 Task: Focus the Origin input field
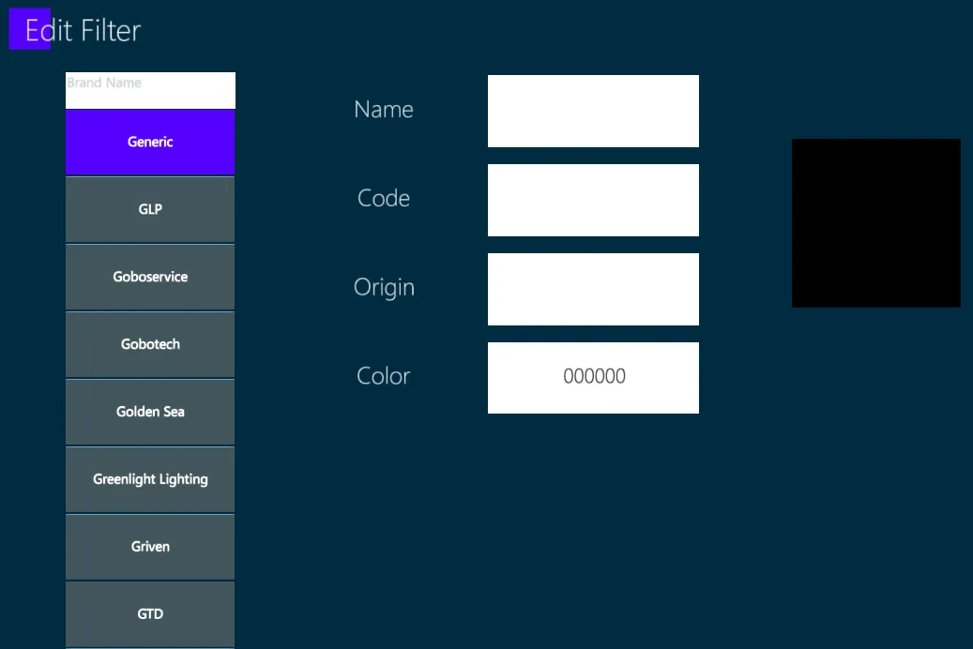(593, 289)
